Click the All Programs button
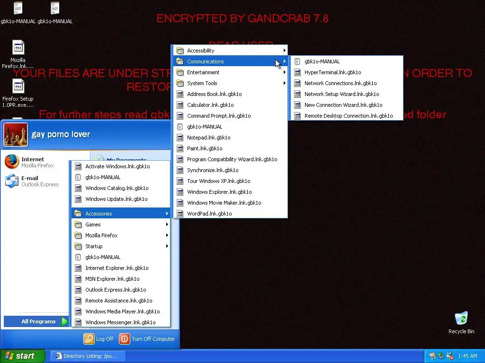This screenshot has width=485, height=363. point(36,321)
